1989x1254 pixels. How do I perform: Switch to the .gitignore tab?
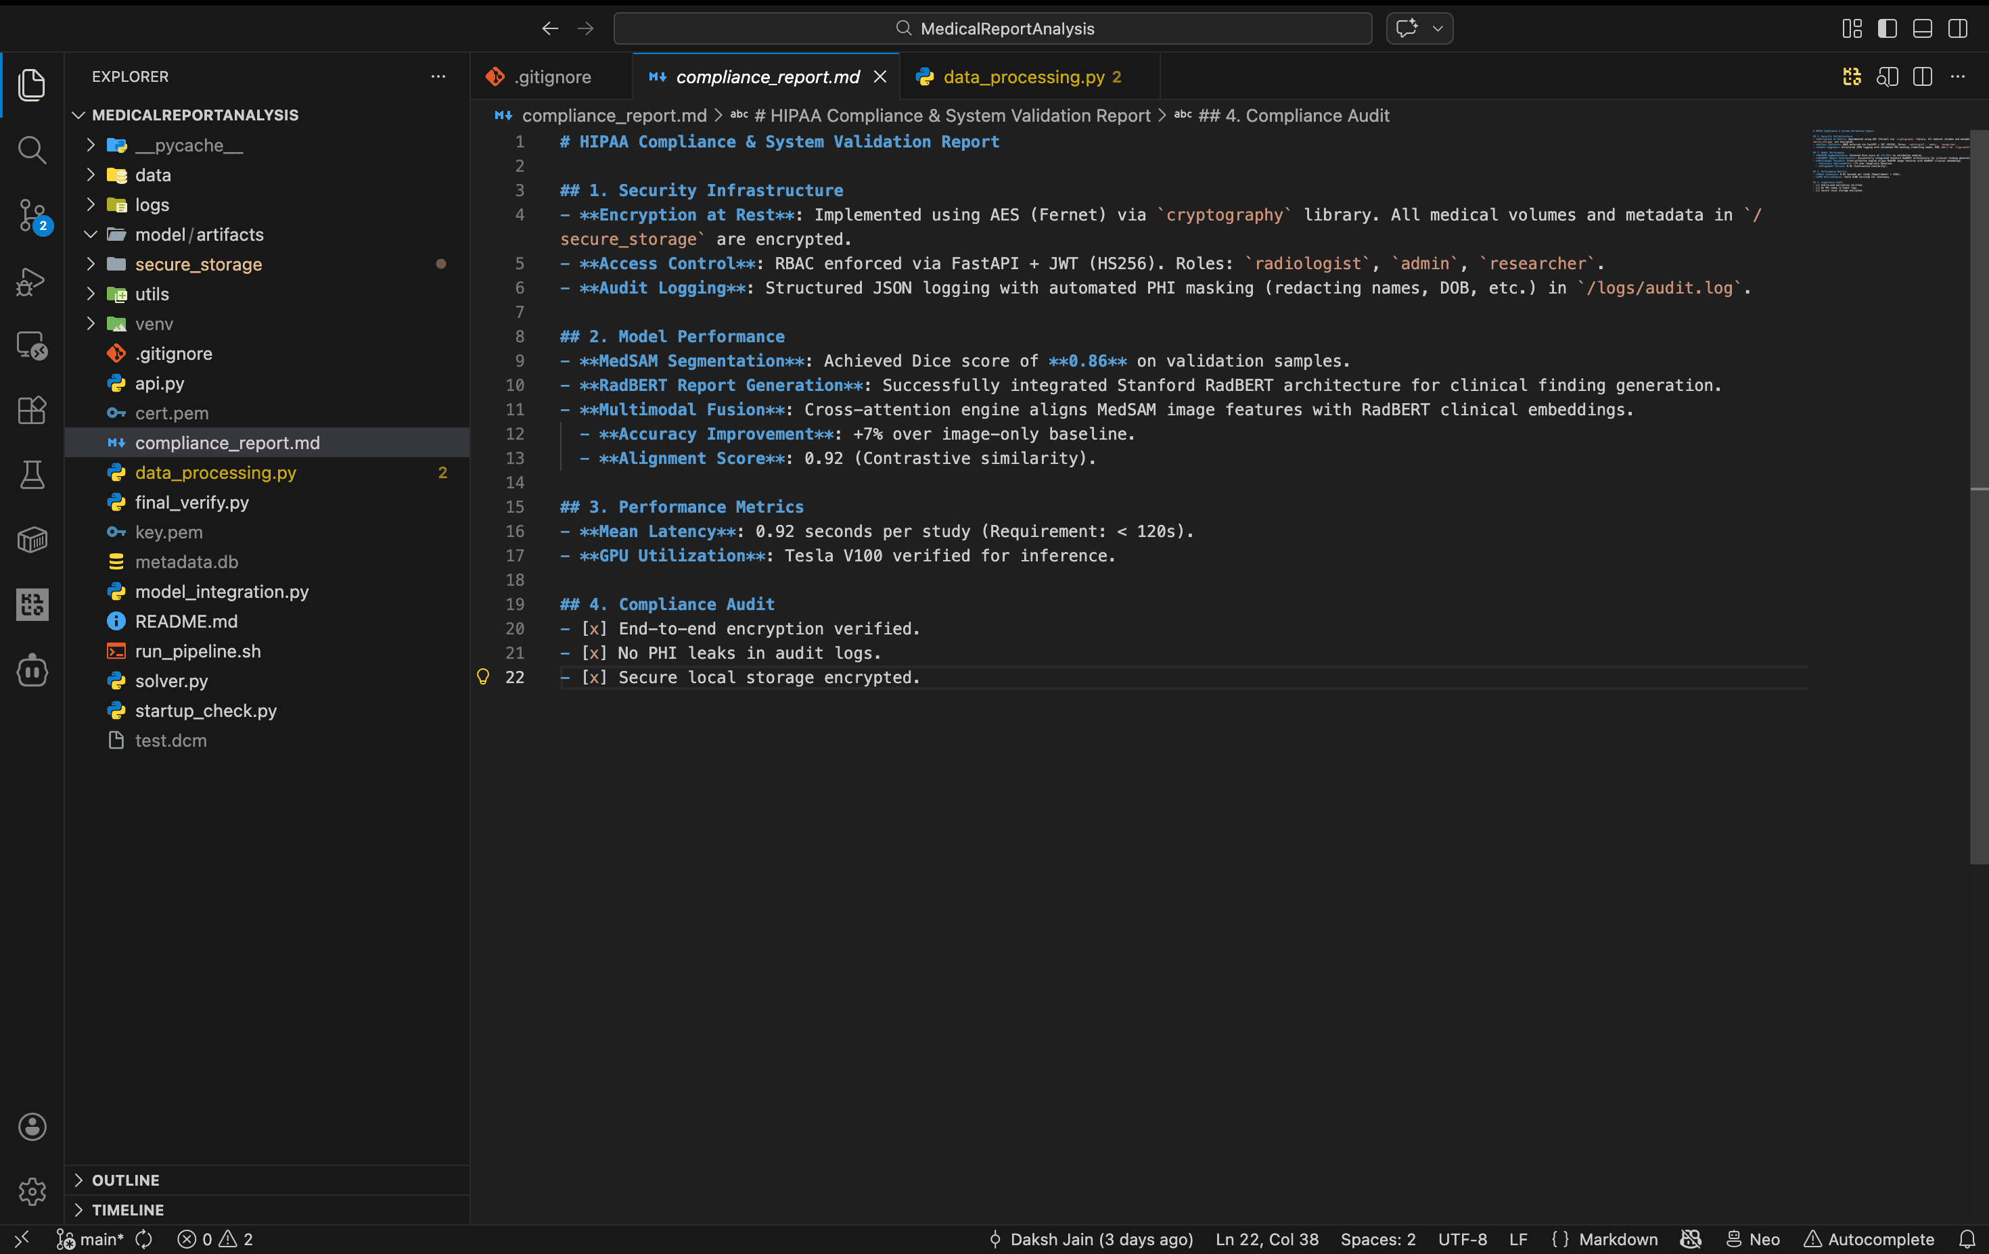tap(552, 77)
